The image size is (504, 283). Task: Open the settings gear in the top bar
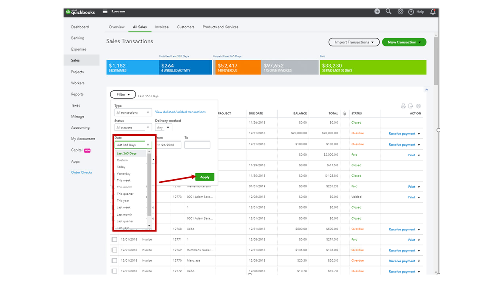point(400,11)
